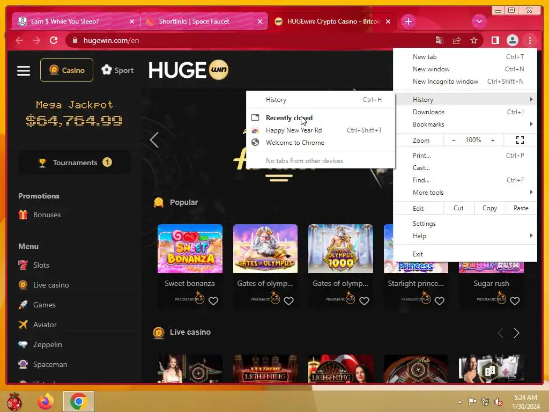
Task: Expand the Bookmarks submenu
Action: point(465,124)
